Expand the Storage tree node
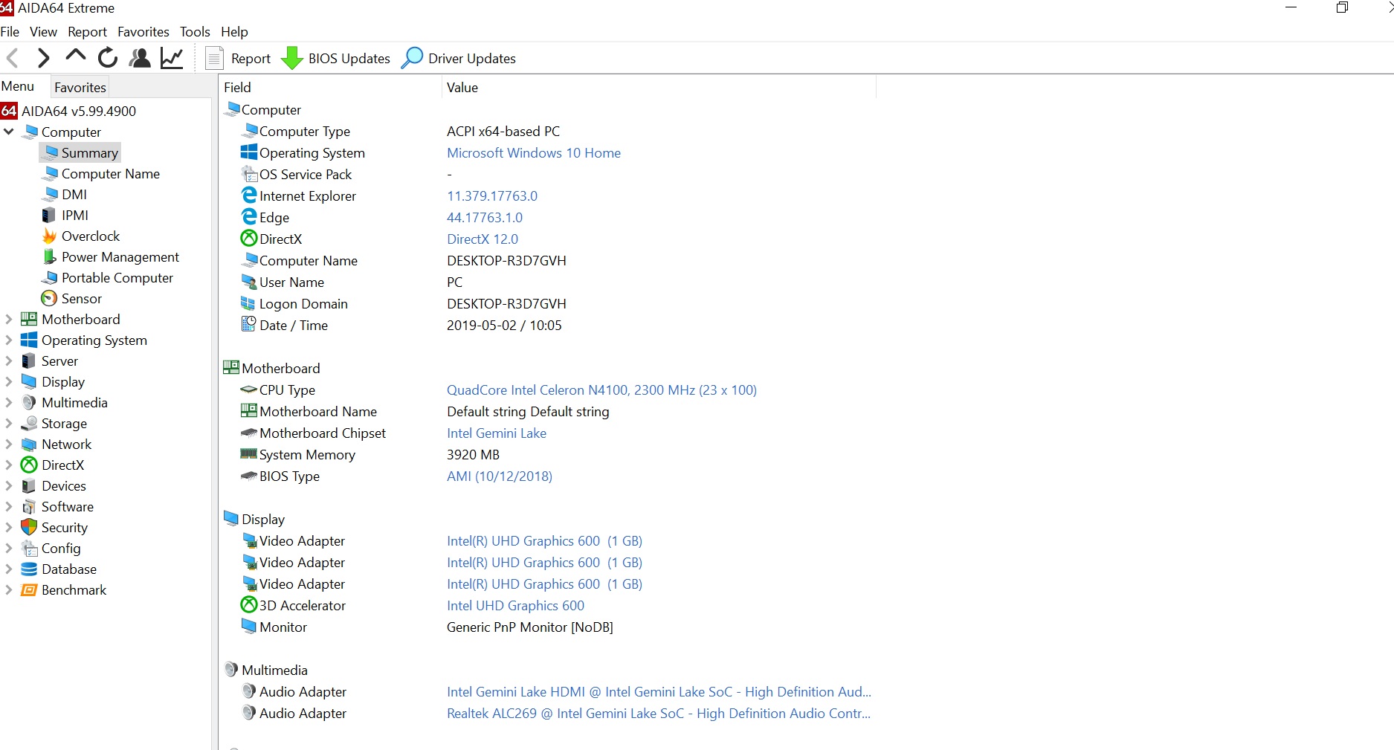Image resolution: width=1394 pixels, height=750 pixels. 9,423
